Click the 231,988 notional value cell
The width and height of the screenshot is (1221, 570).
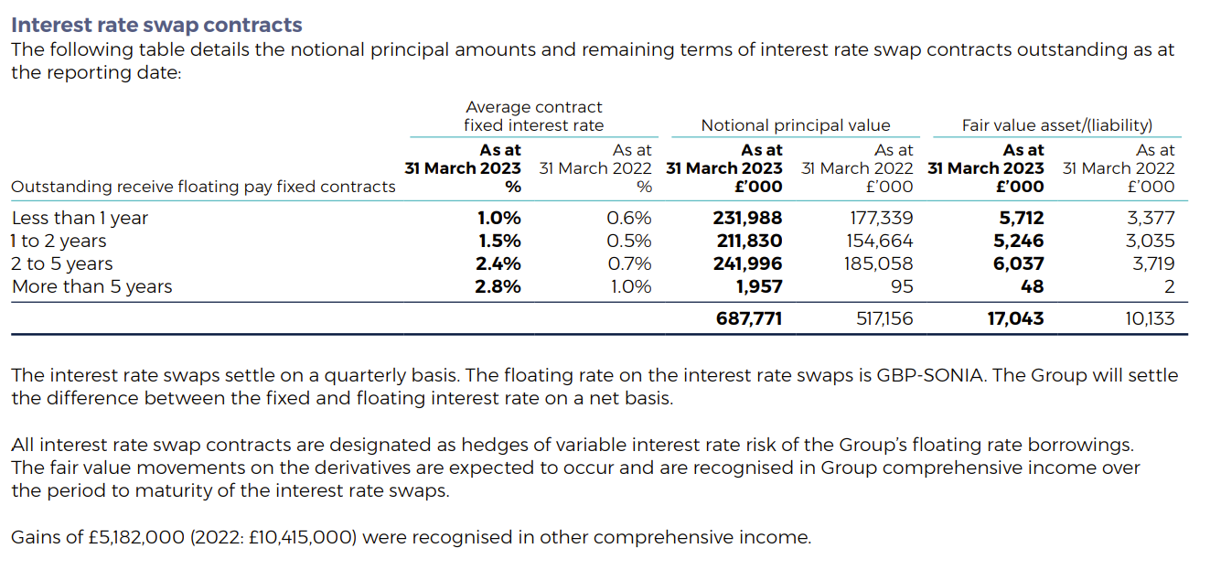tap(747, 218)
